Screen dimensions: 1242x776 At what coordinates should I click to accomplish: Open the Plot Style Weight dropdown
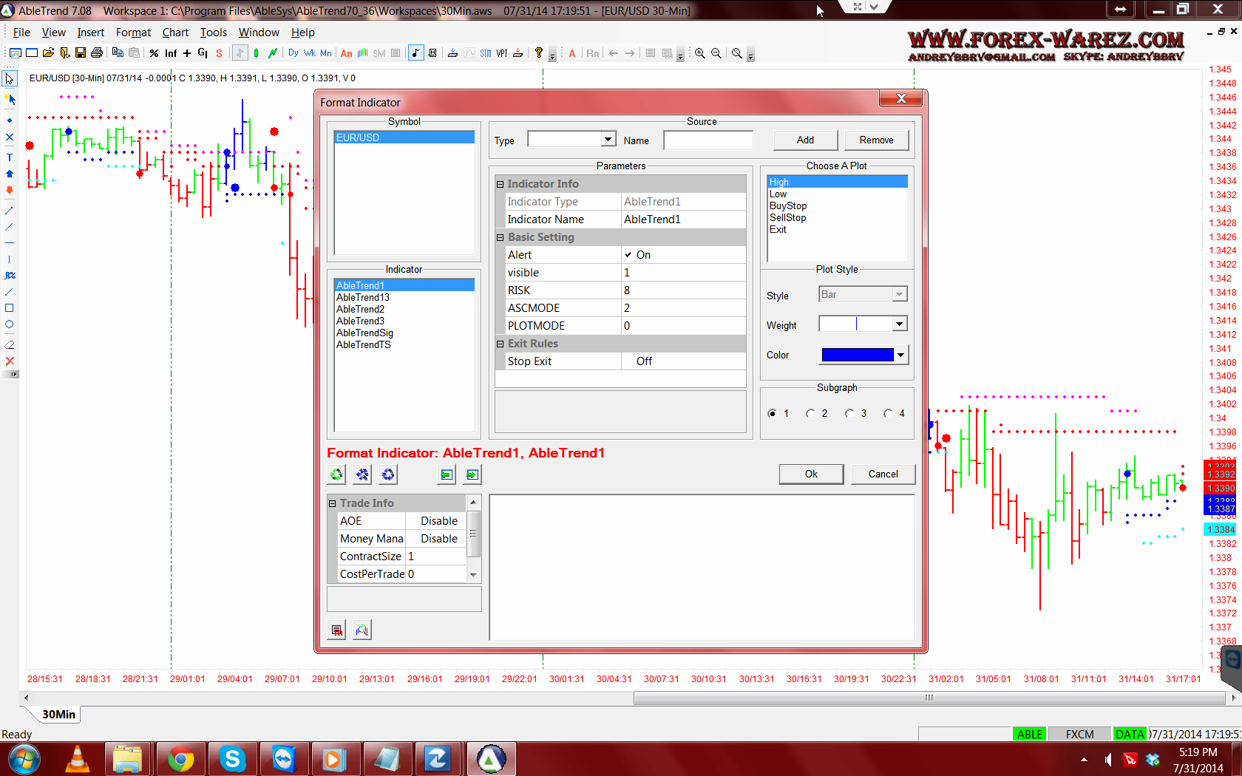tap(899, 324)
